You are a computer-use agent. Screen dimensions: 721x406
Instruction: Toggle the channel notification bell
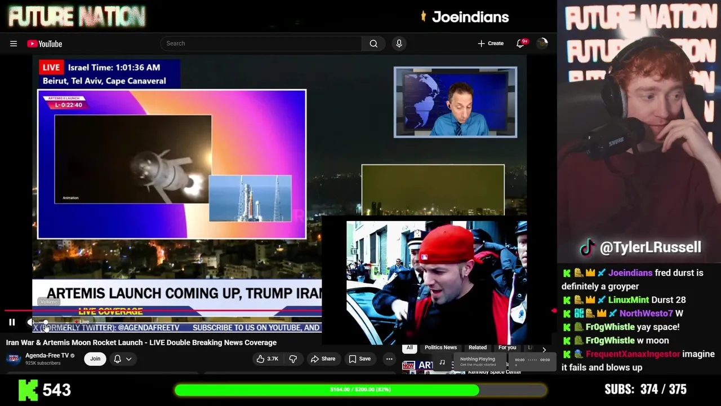pyautogui.click(x=118, y=359)
